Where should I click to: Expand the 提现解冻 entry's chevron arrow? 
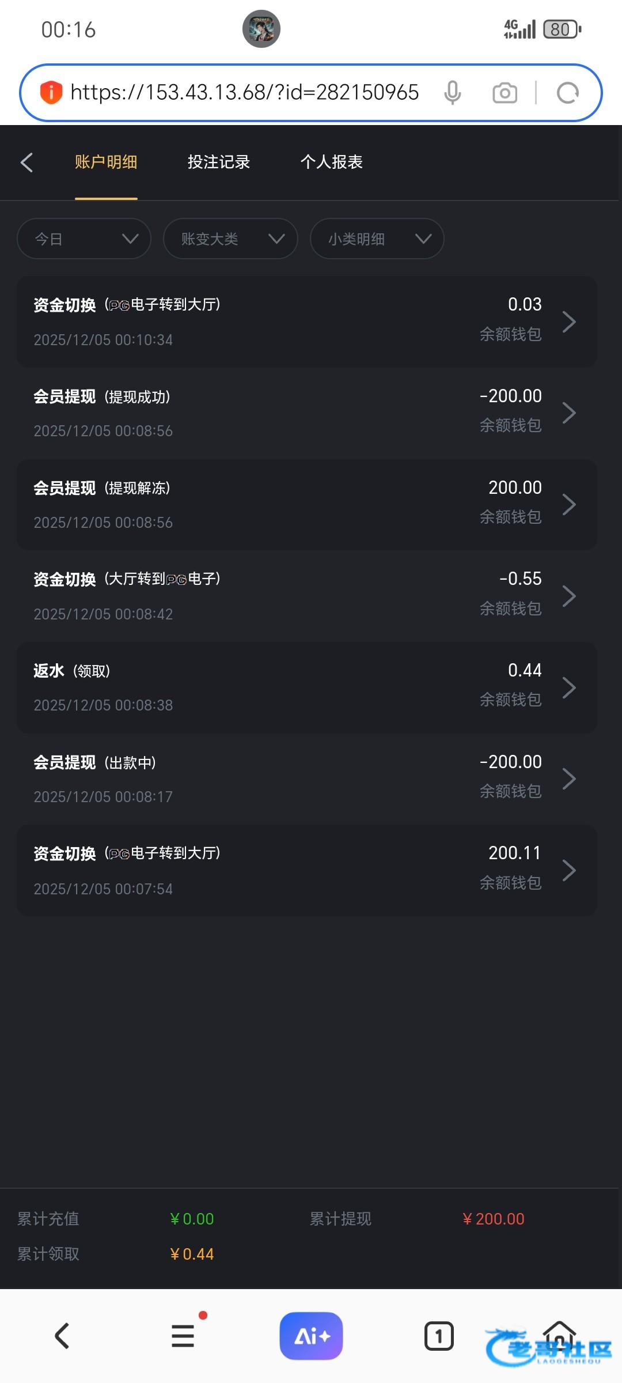[569, 505]
